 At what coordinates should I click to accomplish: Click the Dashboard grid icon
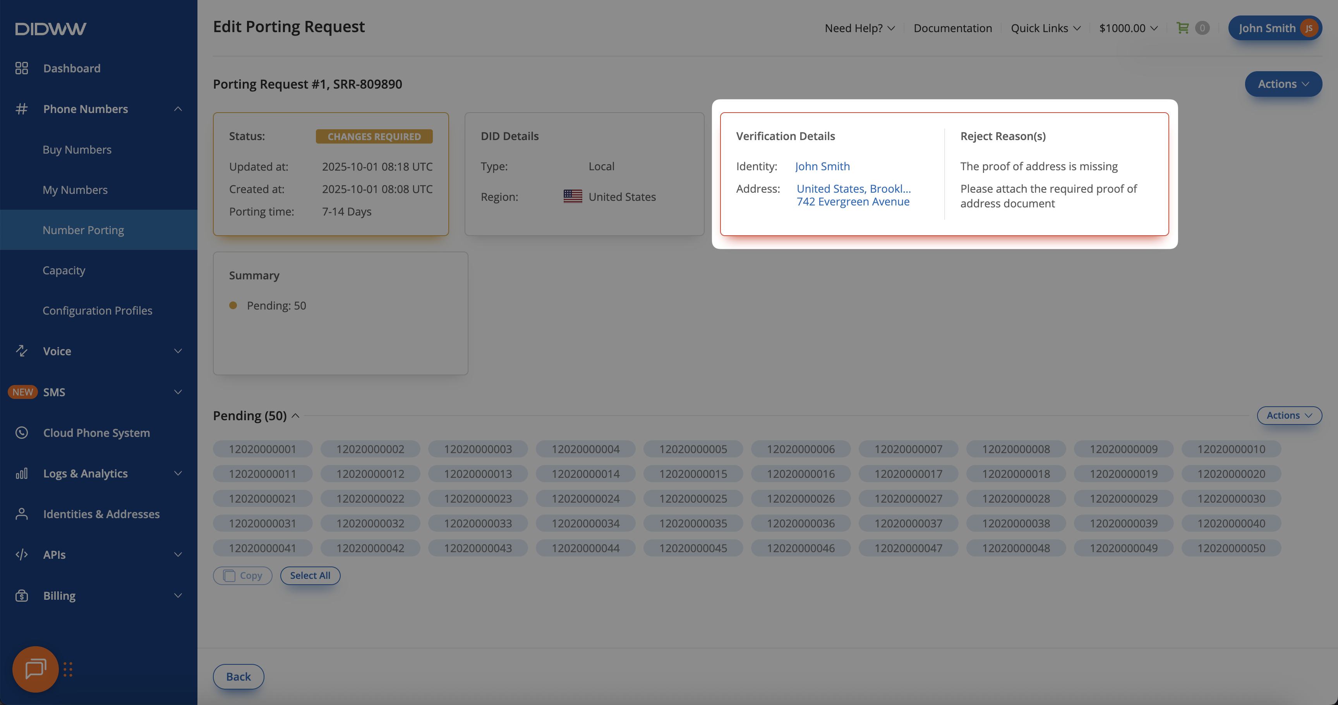[21, 68]
